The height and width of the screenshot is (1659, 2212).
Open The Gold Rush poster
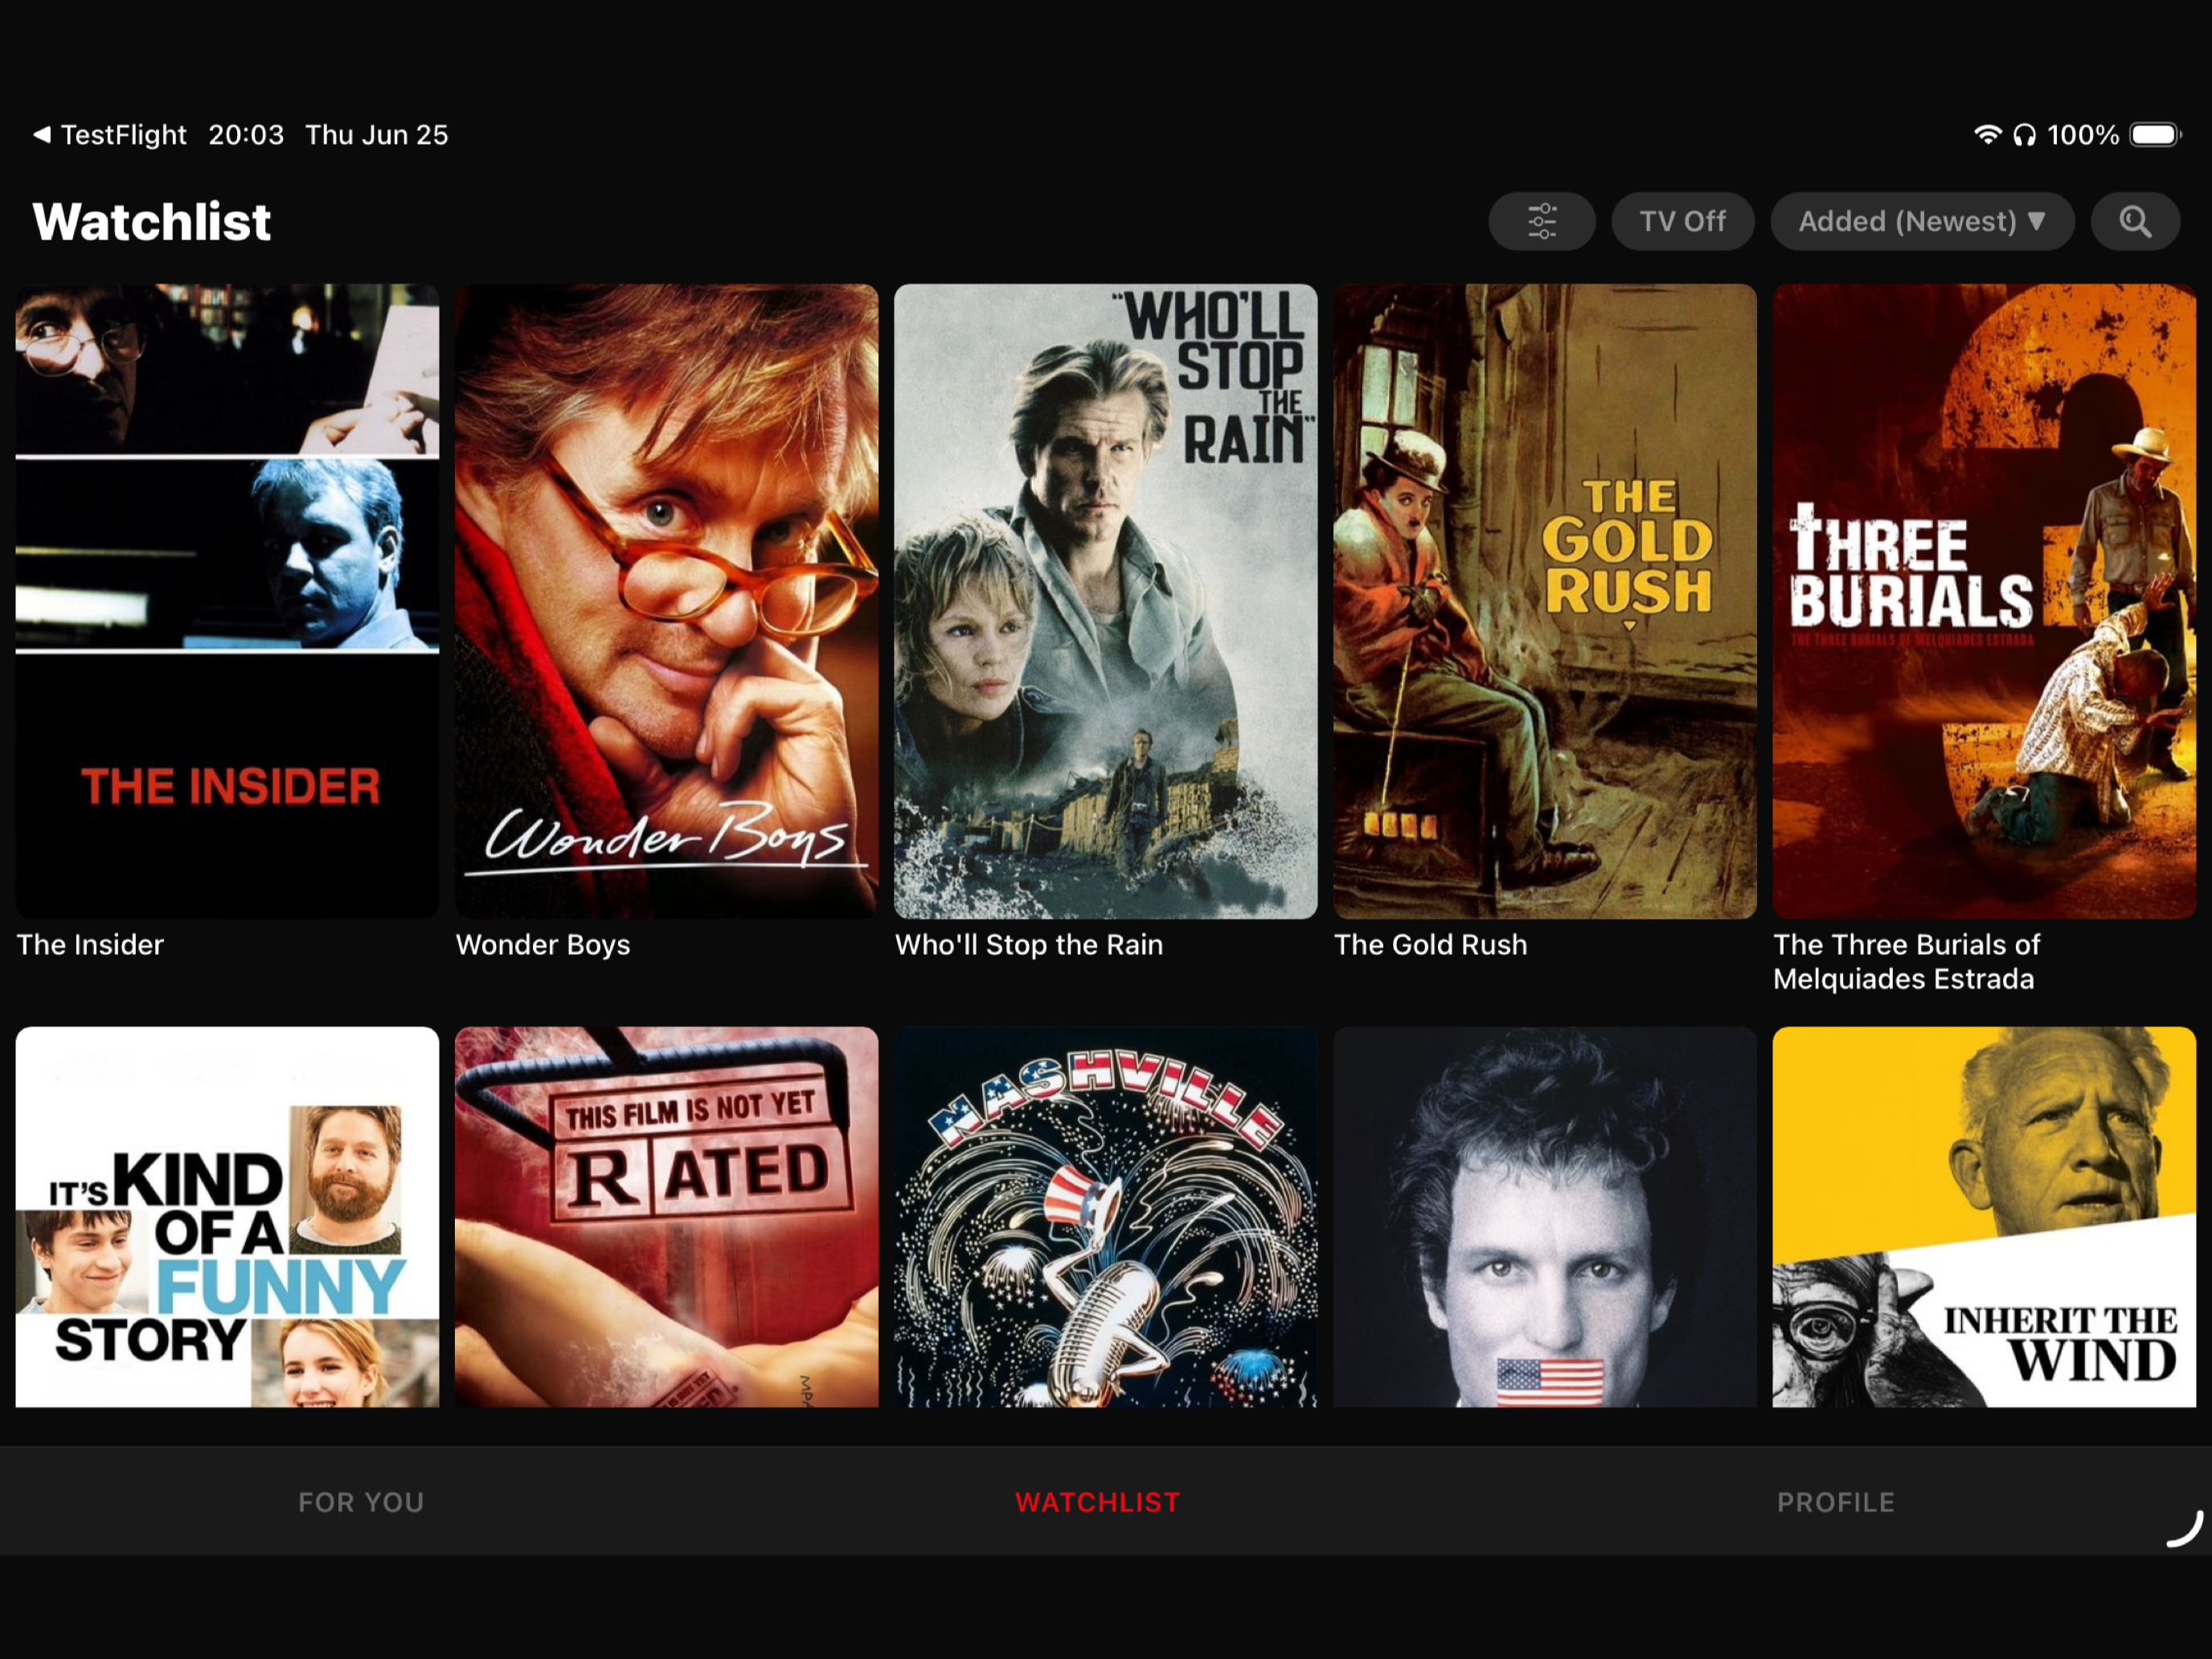coord(1544,601)
